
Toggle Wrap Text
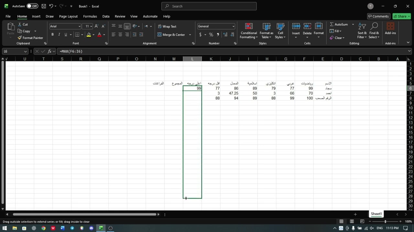[x=167, y=26]
